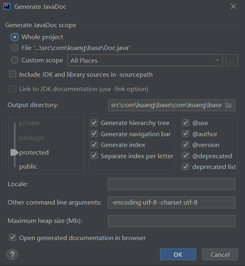Close the Generate JavaDoc dialog
The width and height of the screenshot is (245, 266).
(233, 7)
